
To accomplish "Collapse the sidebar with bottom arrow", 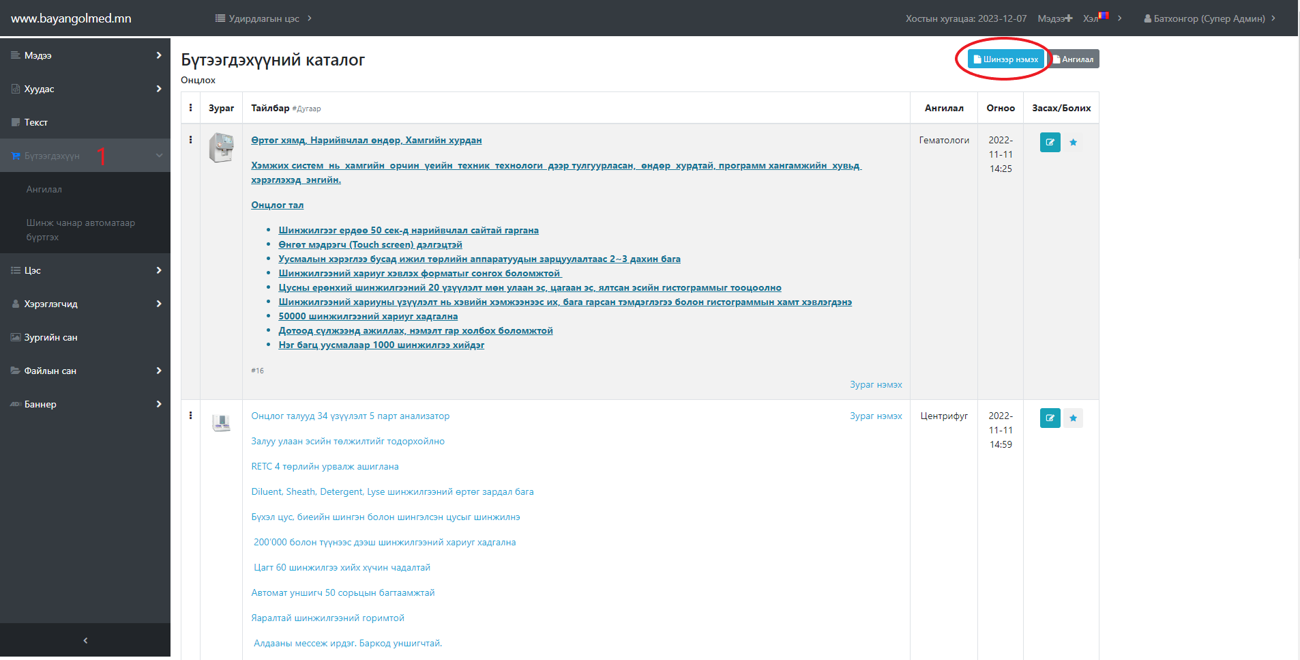I will tap(85, 641).
